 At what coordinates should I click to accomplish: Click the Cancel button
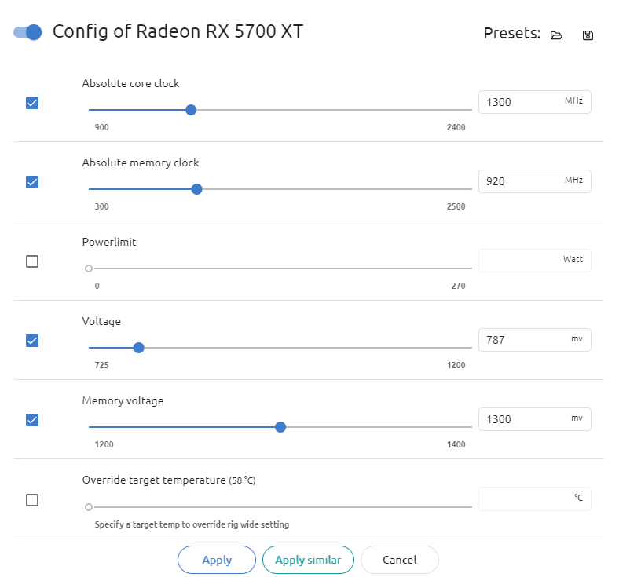point(400,560)
